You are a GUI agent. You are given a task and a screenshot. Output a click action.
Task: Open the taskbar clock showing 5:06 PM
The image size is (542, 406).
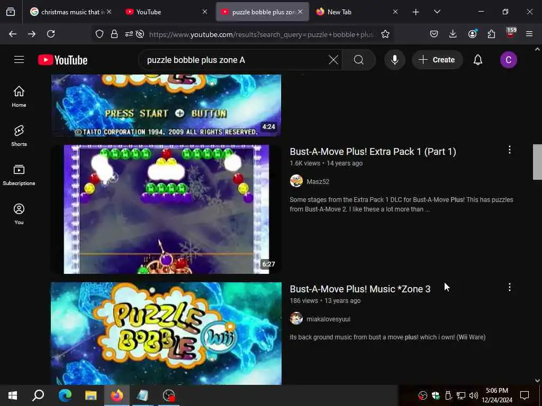pyautogui.click(x=497, y=395)
